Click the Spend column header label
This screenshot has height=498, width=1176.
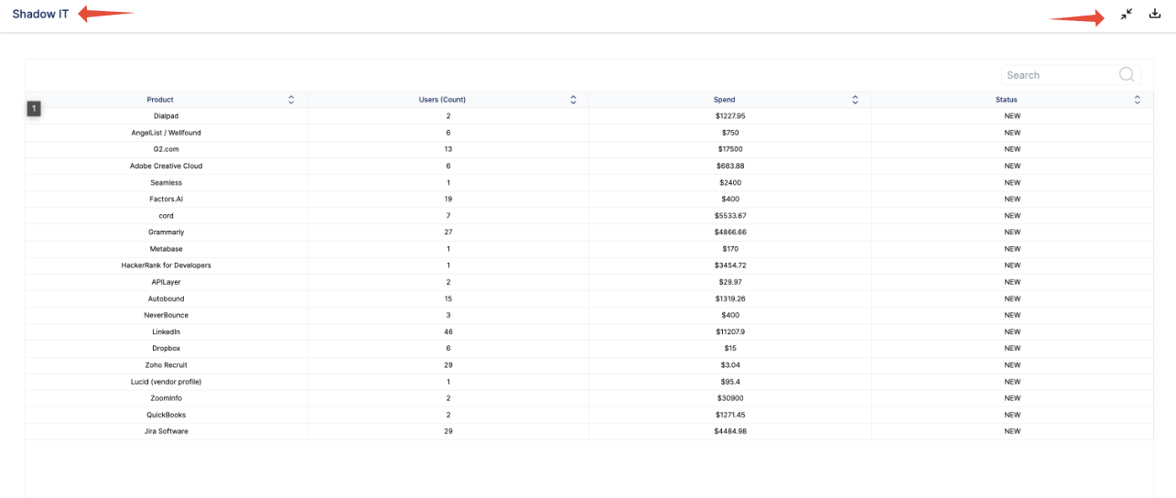(x=724, y=100)
